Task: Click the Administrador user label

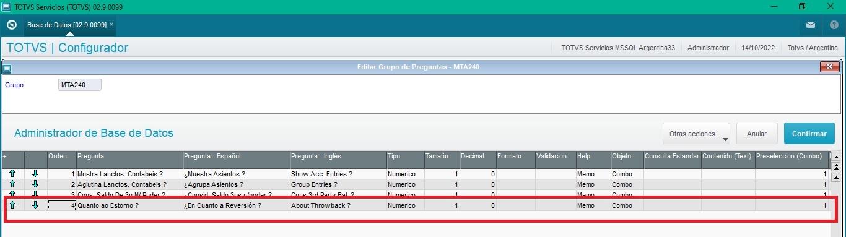Action: coord(708,48)
